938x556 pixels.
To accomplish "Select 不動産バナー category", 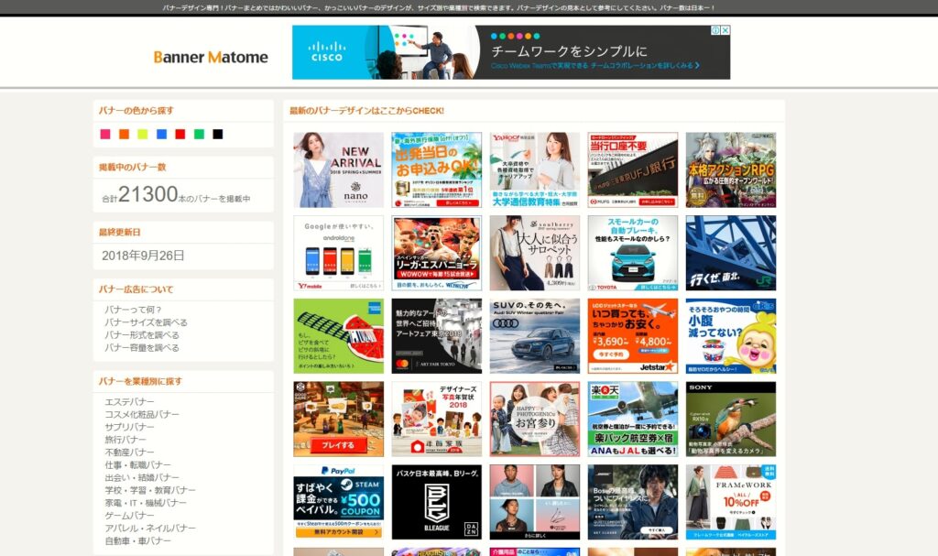I will 129,452.
